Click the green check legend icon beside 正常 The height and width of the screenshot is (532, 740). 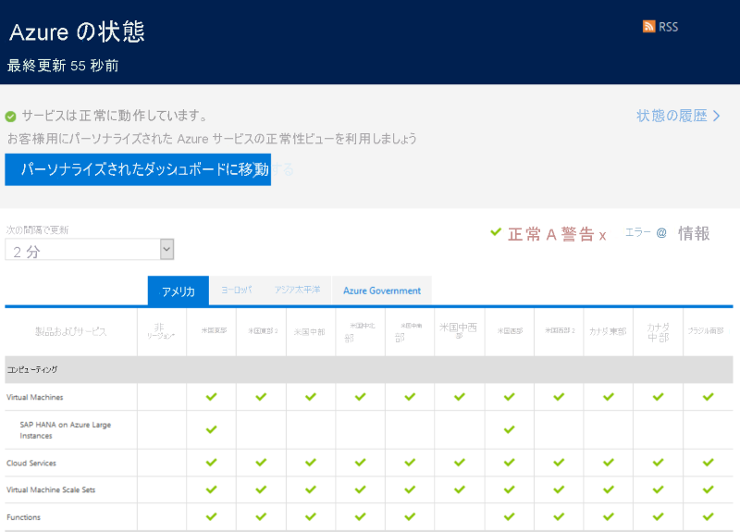[496, 232]
